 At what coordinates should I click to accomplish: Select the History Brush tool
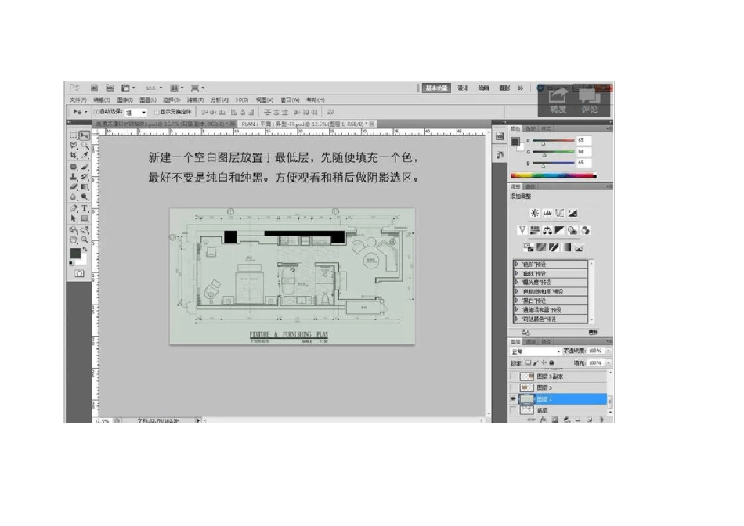85,177
